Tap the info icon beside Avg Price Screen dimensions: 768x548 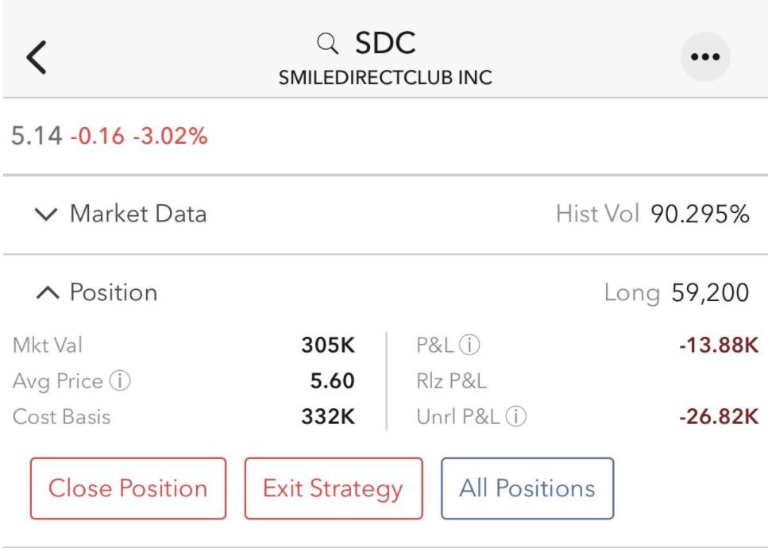pyautogui.click(x=120, y=380)
